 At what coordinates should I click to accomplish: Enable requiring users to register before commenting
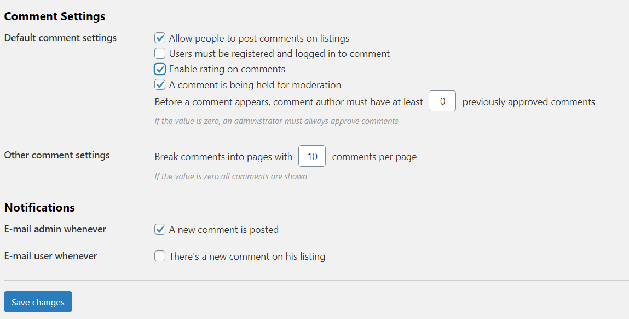160,53
